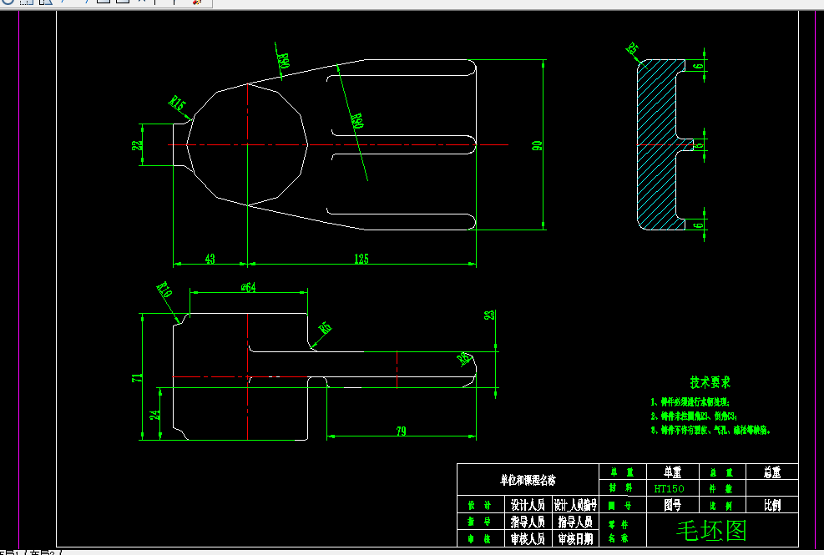This screenshot has height=555, width=824.
Task: Select the 审核日期 cell
Action: coord(575,538)
